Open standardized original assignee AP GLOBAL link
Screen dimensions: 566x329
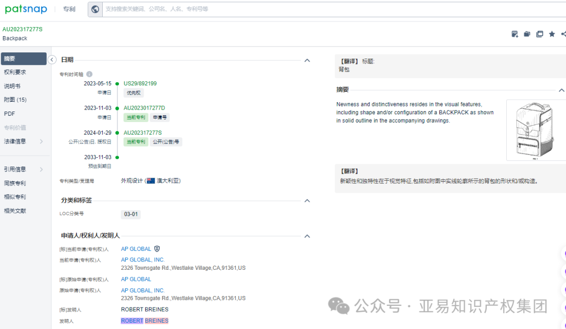[x=136, y=279]
